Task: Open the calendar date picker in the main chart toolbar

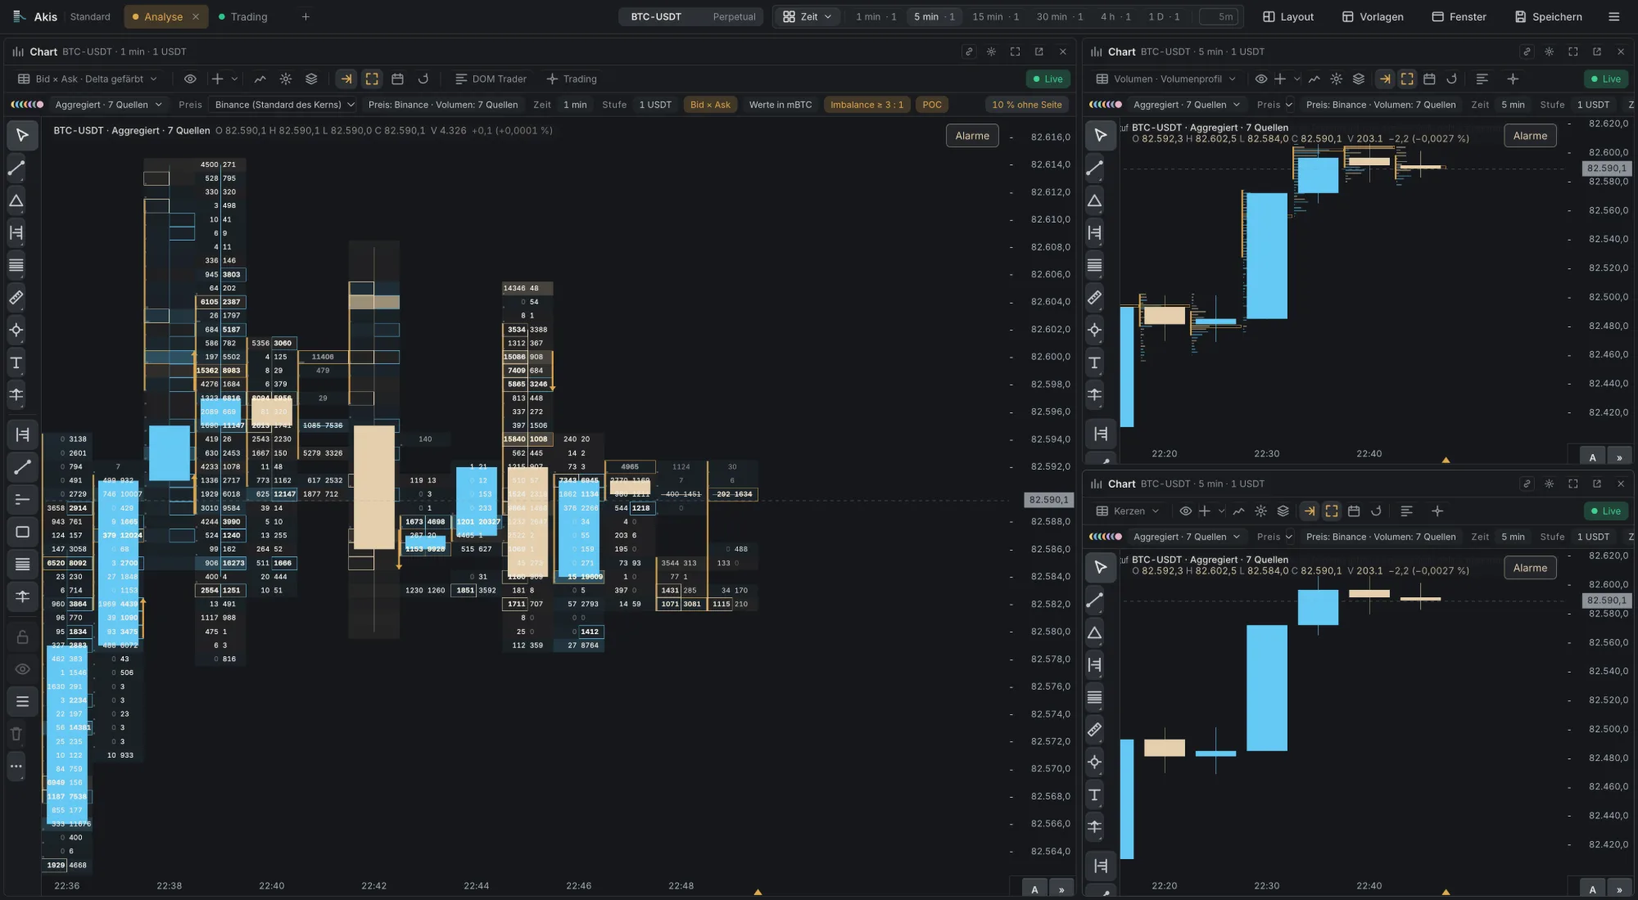Action: [x=397, y=79]
